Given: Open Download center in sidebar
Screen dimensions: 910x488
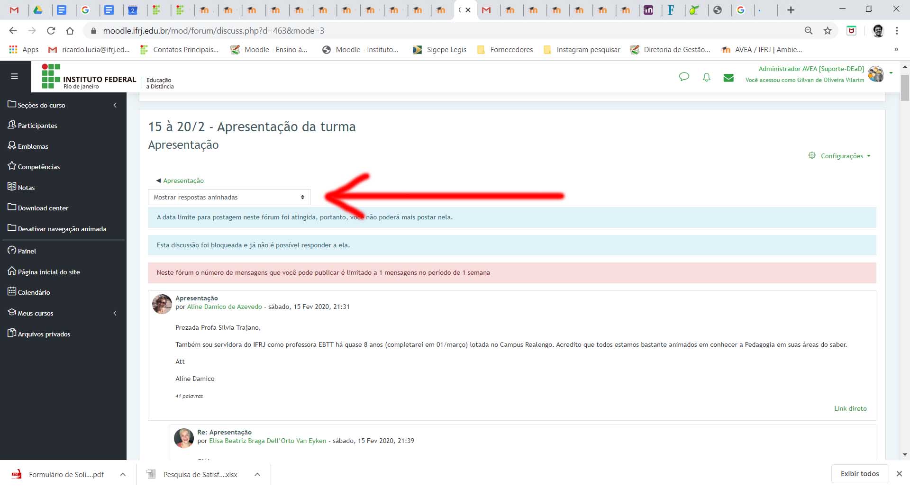Looking at the screenshot, I should click(x=38, y=208).
